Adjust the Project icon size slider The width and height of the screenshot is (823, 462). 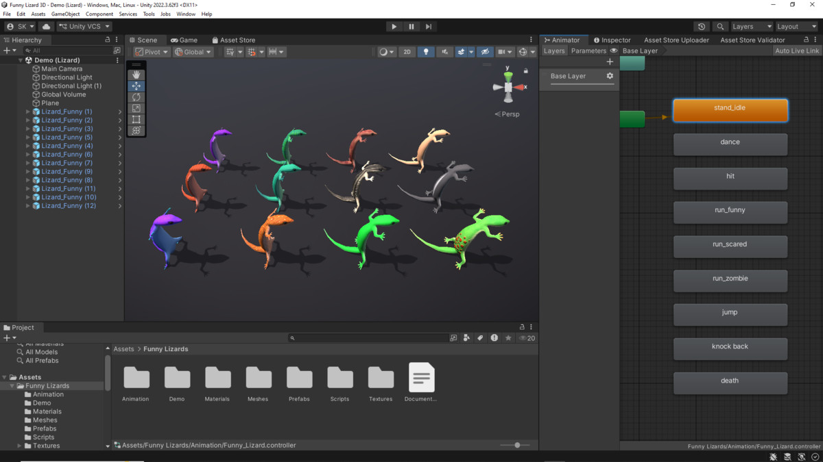(517, 445)
